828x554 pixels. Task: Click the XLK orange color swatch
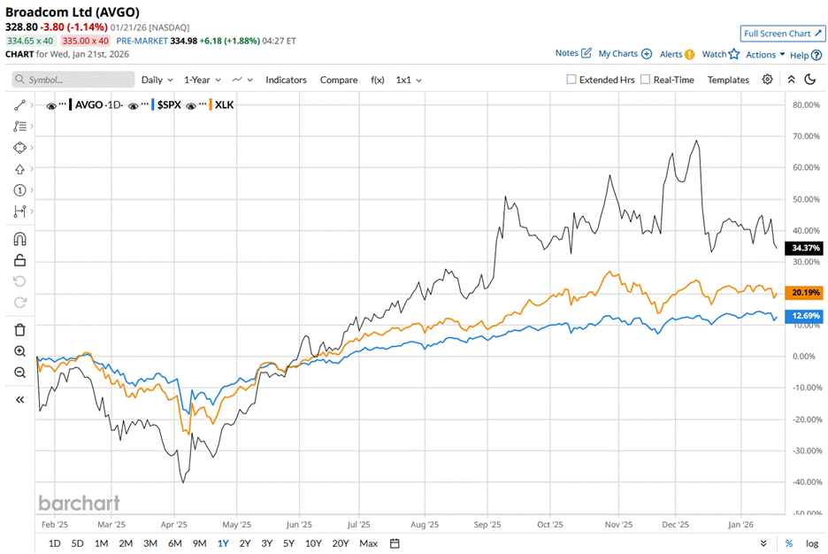[x=211, y=104]
